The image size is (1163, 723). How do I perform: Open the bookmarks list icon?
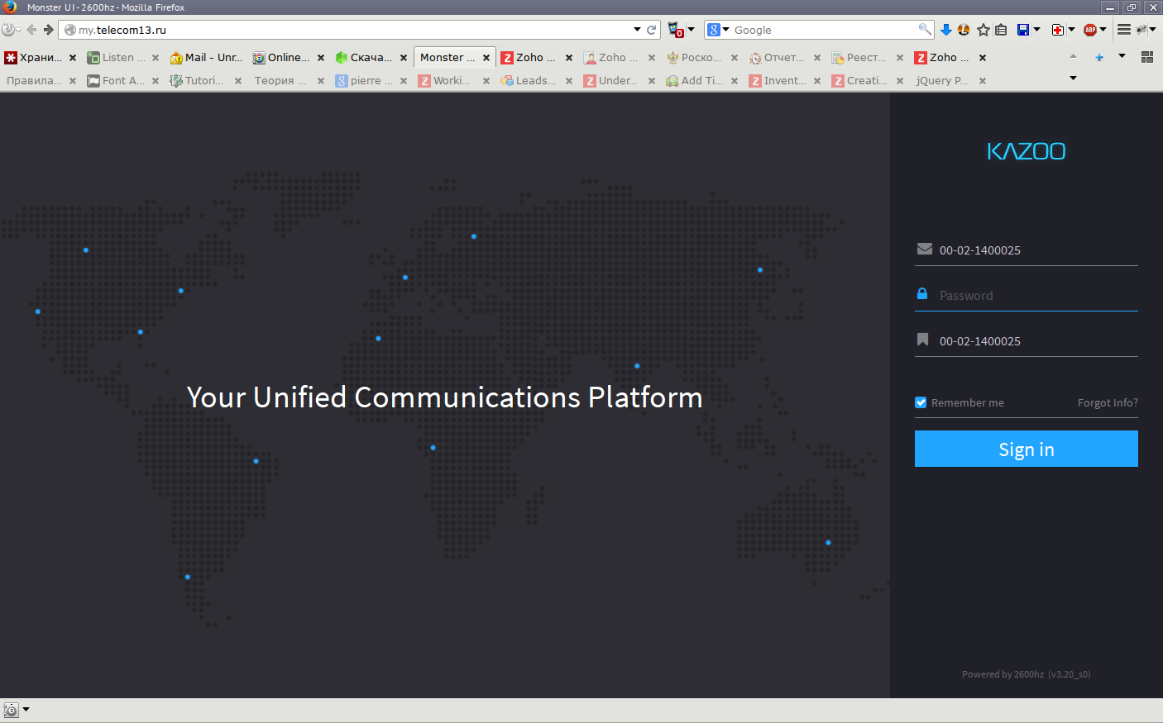1001,30
